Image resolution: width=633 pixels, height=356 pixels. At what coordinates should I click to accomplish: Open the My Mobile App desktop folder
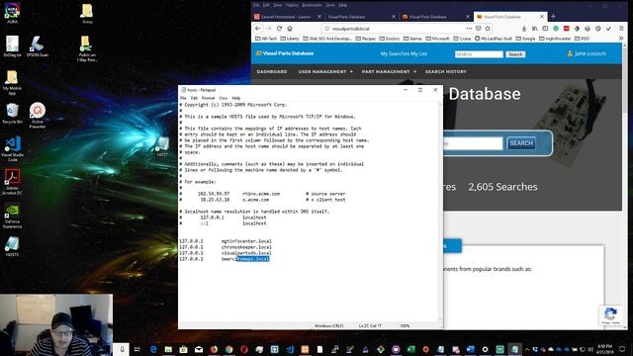click(x=12, y=82)
